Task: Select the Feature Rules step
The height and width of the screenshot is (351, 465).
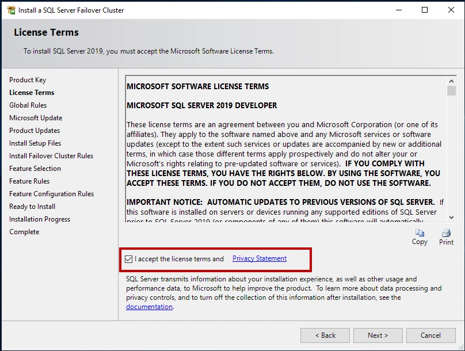Action: [29, 181]
